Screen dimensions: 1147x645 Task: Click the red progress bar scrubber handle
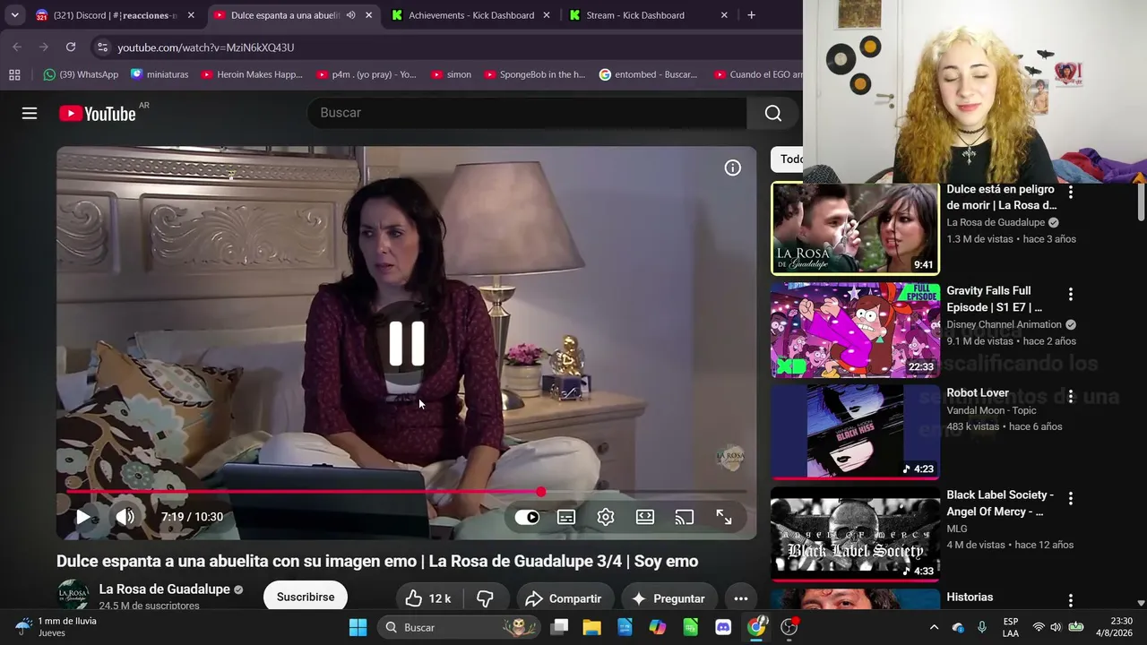[x=541, y=492]
